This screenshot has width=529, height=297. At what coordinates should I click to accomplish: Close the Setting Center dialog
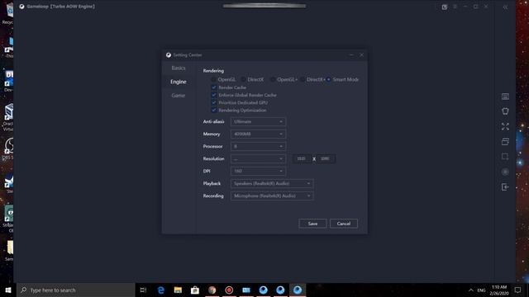click(x=362, y=55)
